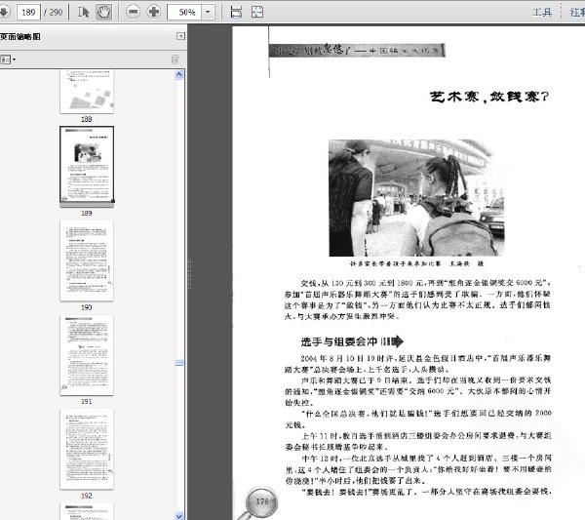The image size is (585, 520).
Task: Click the 50% zoom value field
Action: pos(184,12)
